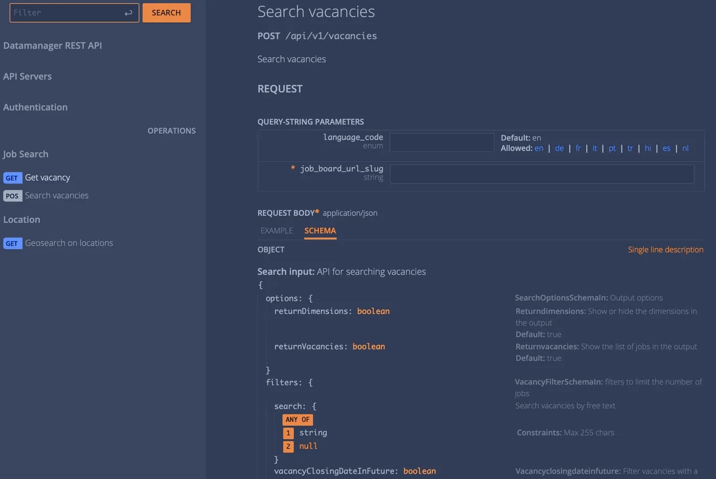
Task: Click the return-key icon in Filter box
Action: click(x=128, y=13)
